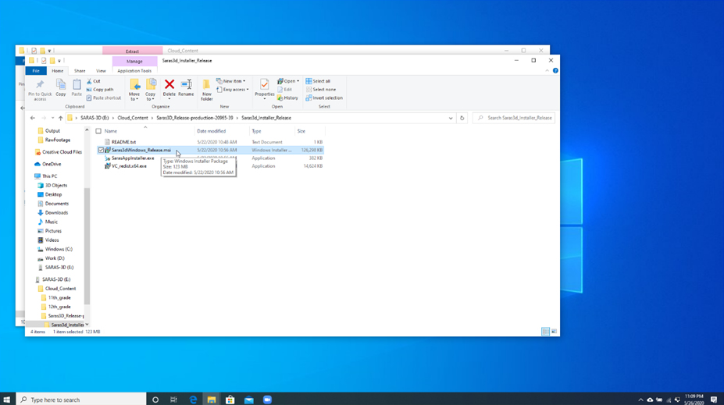This screenshot has height=405, width=724.
Task: Click Select all
Action: [318, 81]
